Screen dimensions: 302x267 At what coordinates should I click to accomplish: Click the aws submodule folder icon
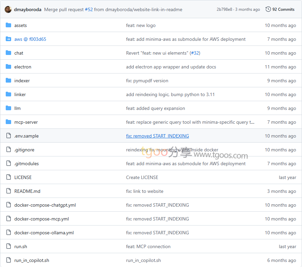8,39
